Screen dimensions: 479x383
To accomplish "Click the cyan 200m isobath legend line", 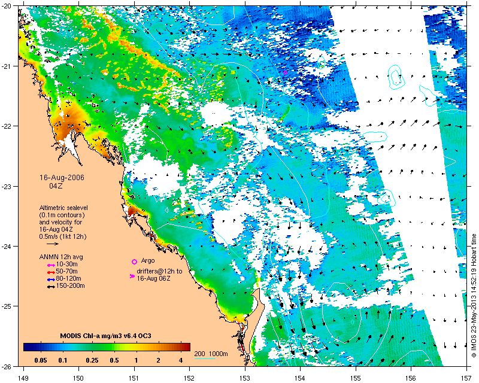I will [x=205, y=359].
